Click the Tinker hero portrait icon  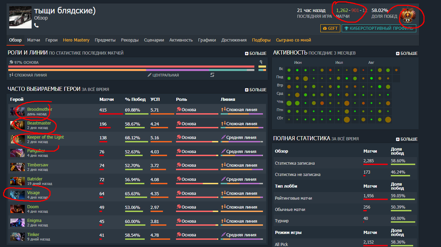(x=17, y=237)
